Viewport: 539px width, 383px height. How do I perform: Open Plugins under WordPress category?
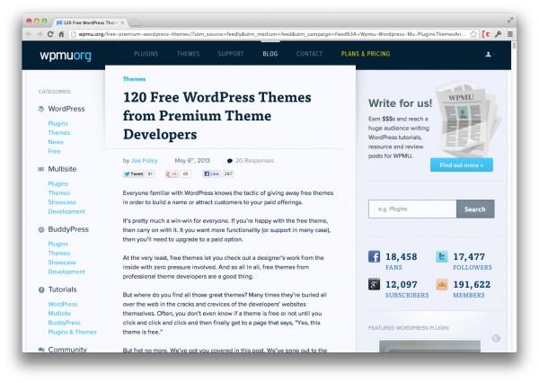(x=58, y=123)
